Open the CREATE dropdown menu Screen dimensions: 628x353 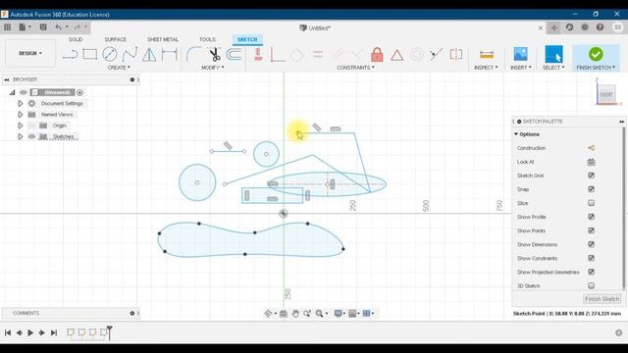coord(119,68)
